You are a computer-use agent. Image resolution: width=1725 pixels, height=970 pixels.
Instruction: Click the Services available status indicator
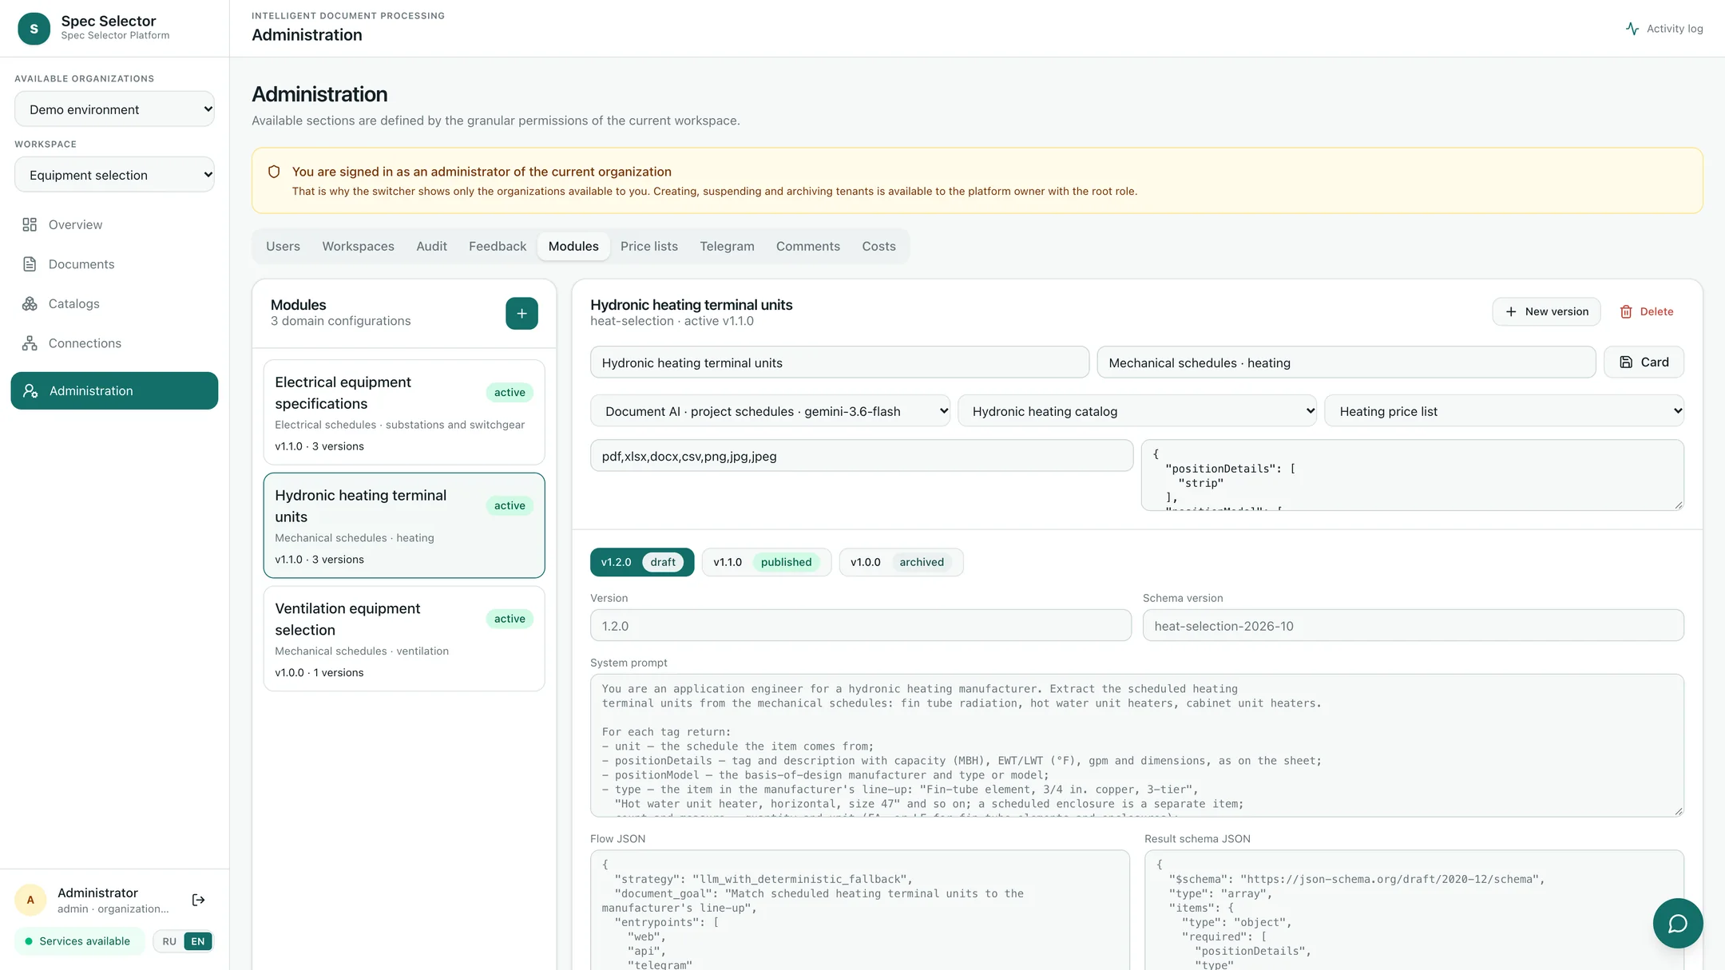pos(78,941)
